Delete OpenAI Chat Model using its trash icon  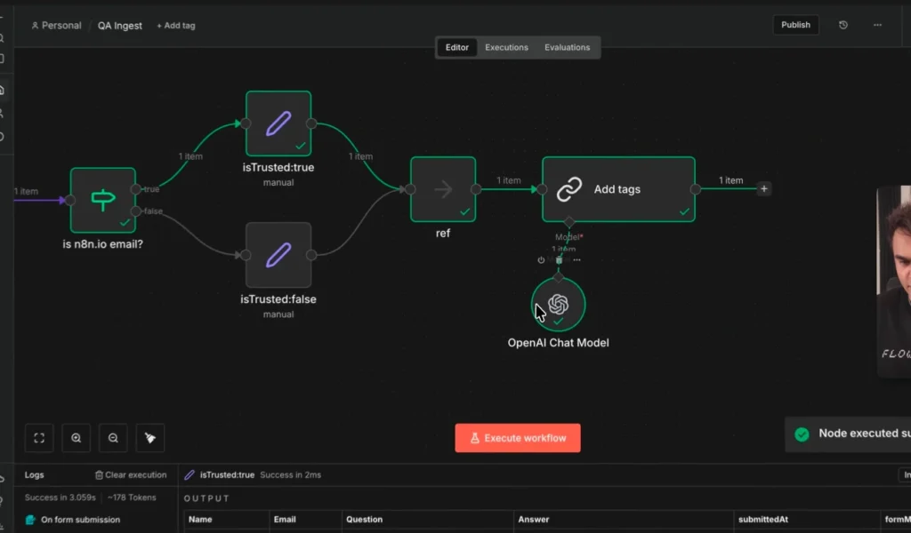click(559, 260)
